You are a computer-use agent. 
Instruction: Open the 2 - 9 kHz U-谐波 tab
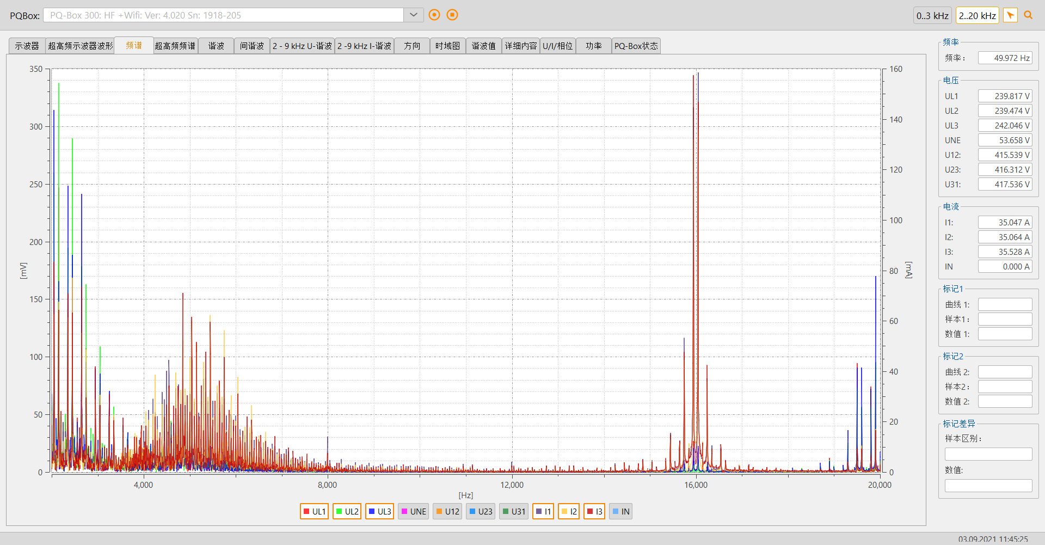point(302,46)
